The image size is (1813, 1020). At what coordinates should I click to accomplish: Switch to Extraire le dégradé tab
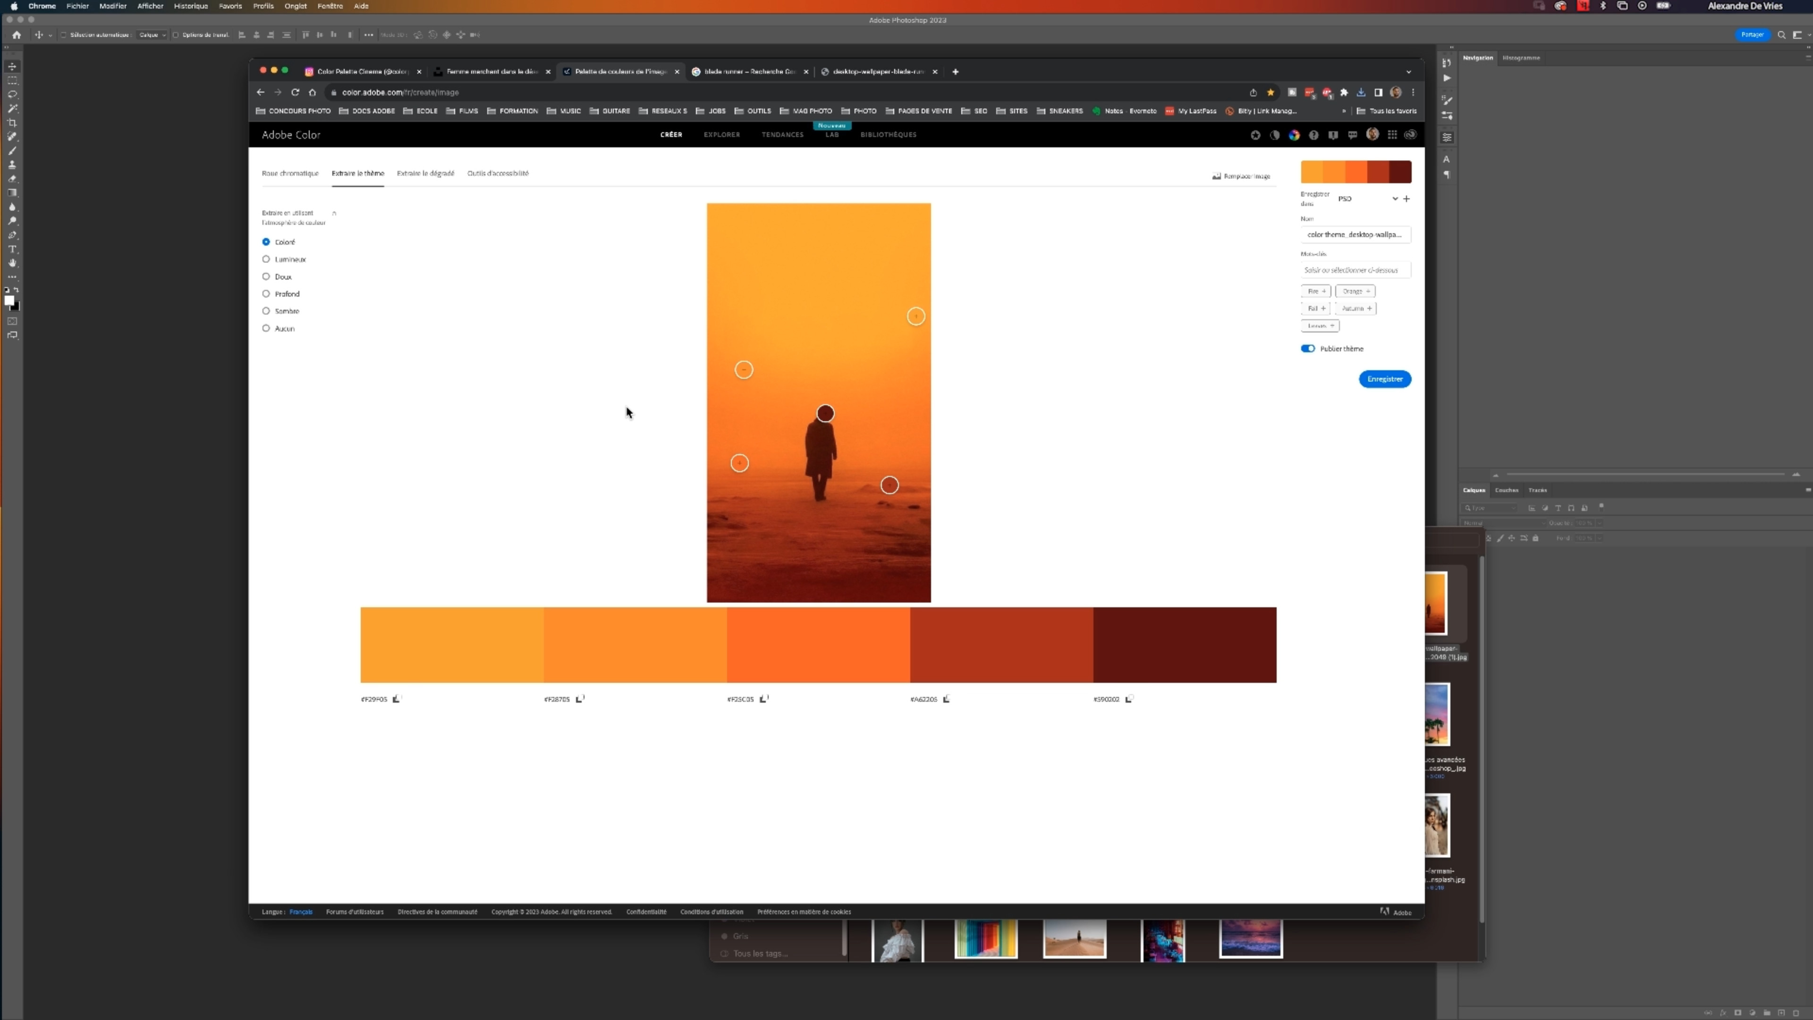click(425, 173)
